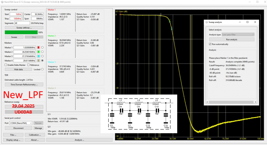The width and height of the screenshot is (267, 145).
Task: Click the Min VSWR 1.016 S11 readout
Action: [63, 119]
